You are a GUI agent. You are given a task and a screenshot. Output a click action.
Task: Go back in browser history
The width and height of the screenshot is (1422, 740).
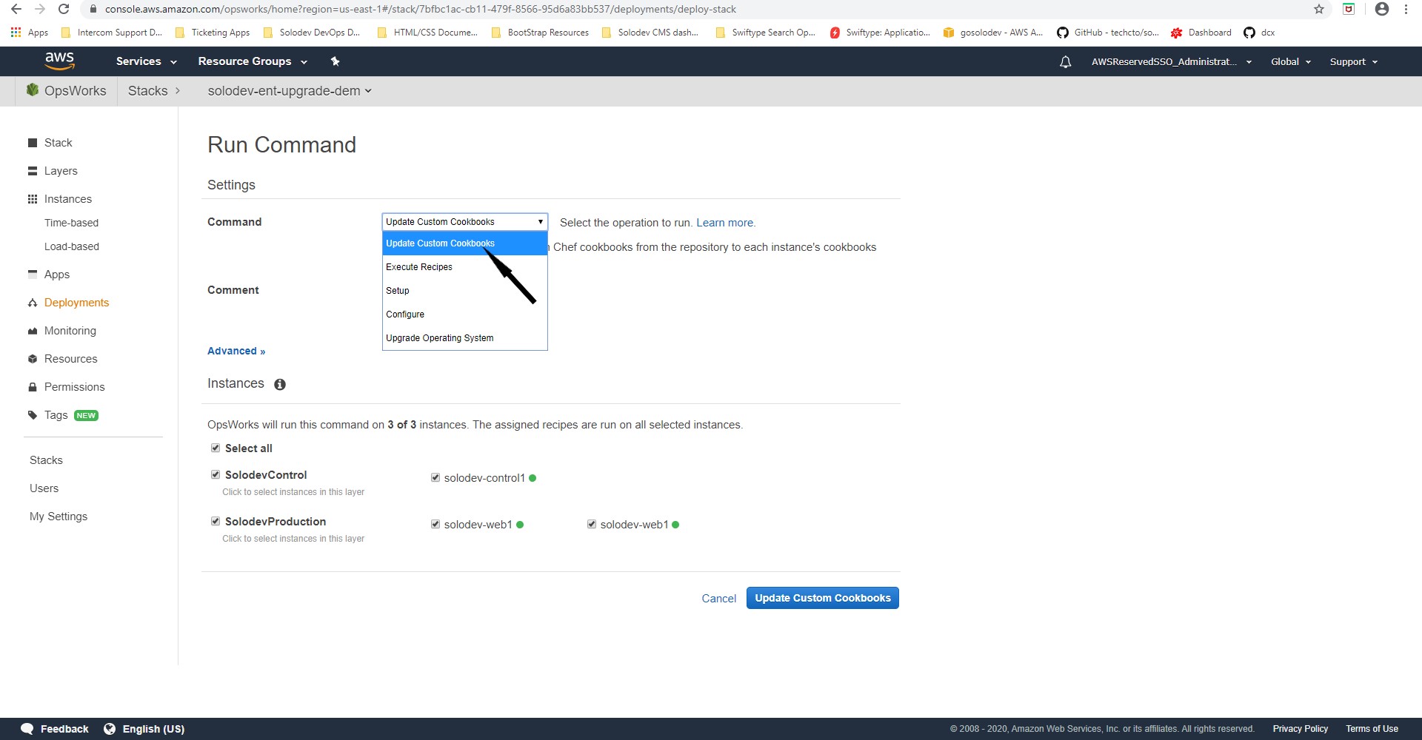[16, 9]
